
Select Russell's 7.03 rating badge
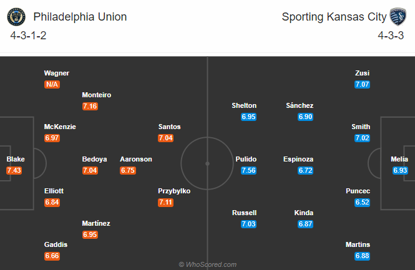point(248,224)
